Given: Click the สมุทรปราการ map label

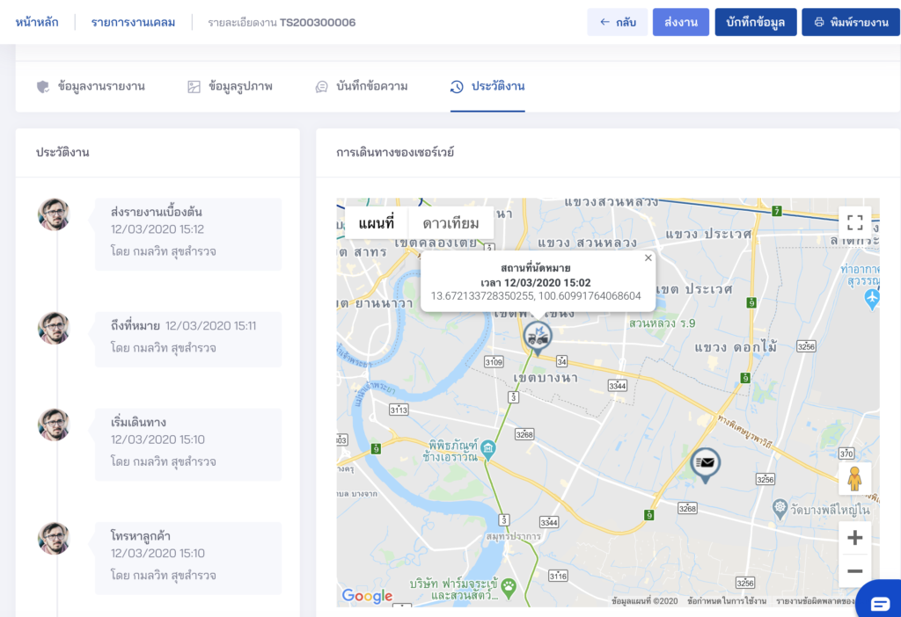Looking at the screenshot, I should point(513,537).
